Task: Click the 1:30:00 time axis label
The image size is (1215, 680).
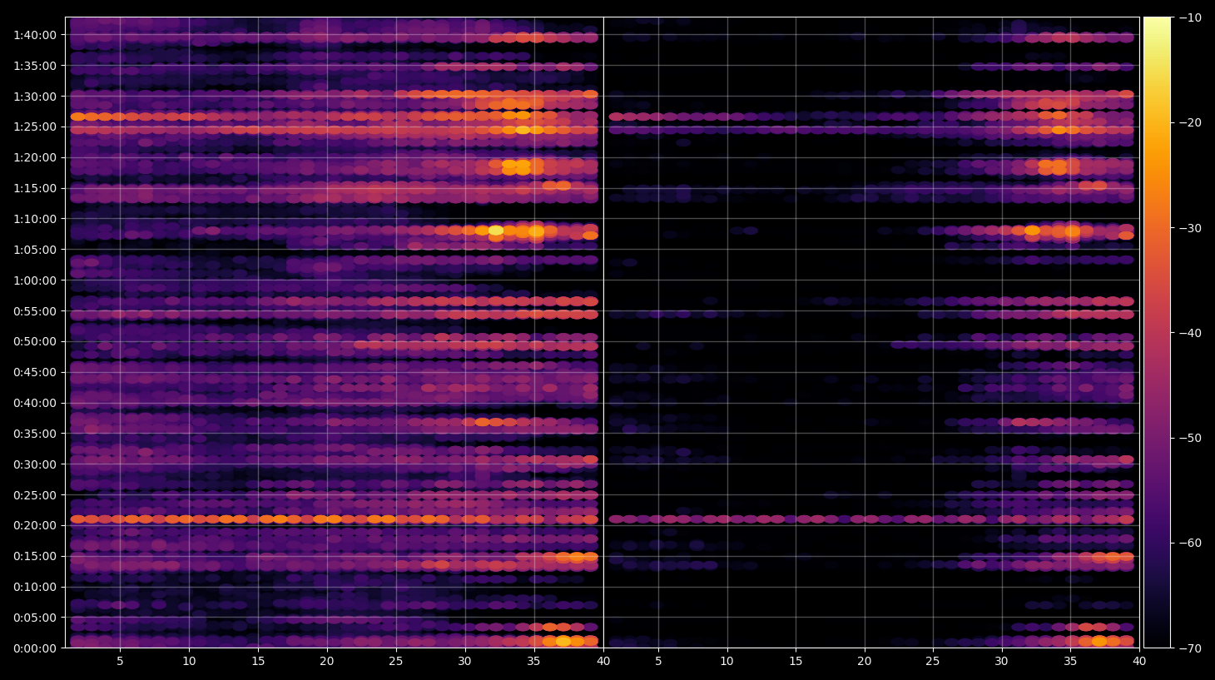Action: (35, 97)
